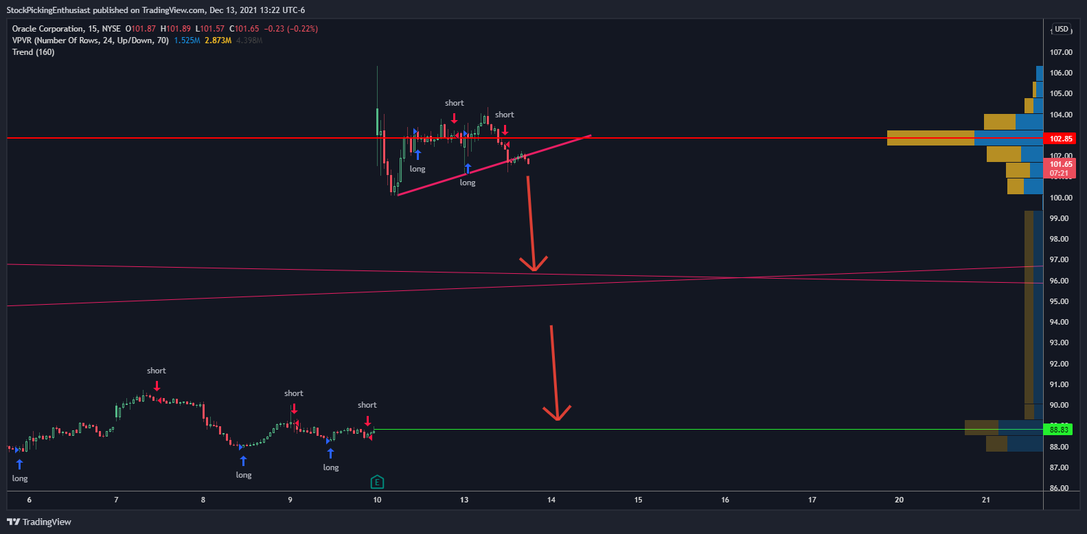This screenshot has height=534, width=1087.
Task: Click the open value O101.87
Action: (141, 29)
